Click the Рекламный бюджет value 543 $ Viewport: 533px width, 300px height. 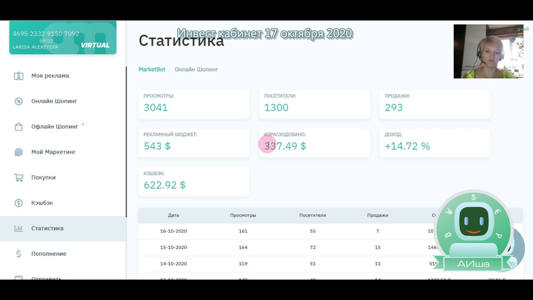click(x=157, y=146)
